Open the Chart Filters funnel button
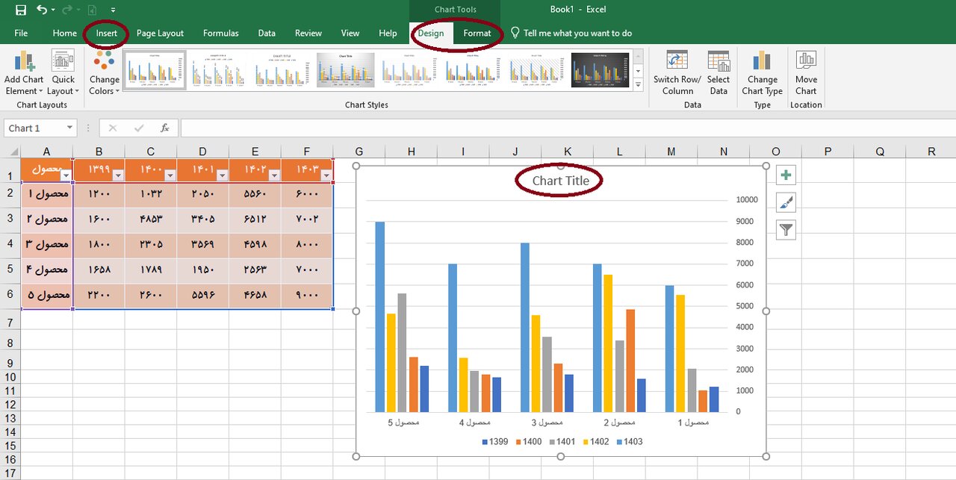Screen dimensions: 956x480 click(x=786, y=230)
